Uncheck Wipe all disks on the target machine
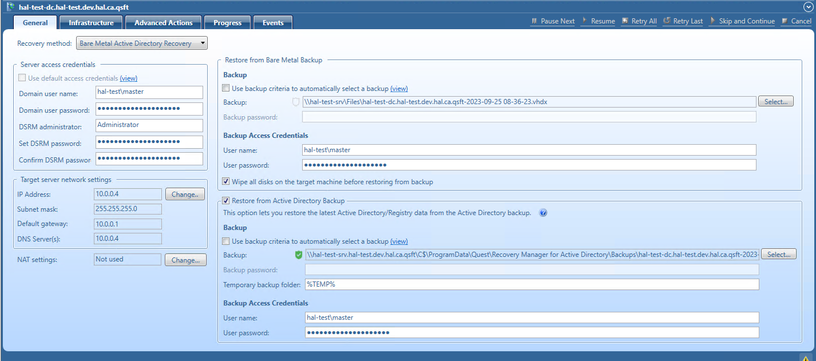816x361 pixels. tap(226, 181)
